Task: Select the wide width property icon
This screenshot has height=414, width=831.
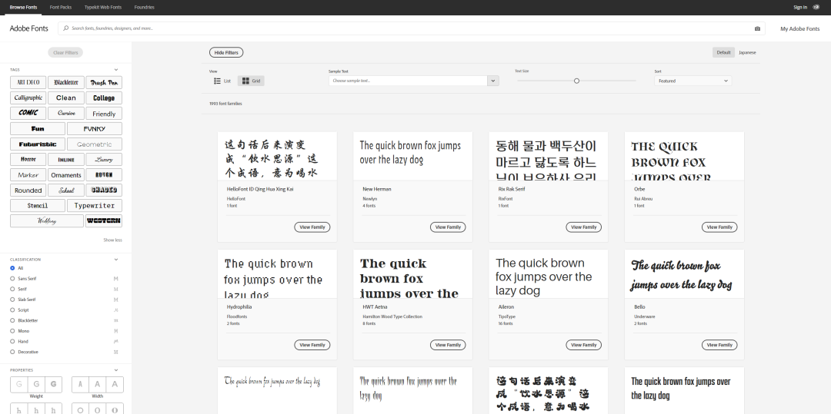Action: point(115,384)
